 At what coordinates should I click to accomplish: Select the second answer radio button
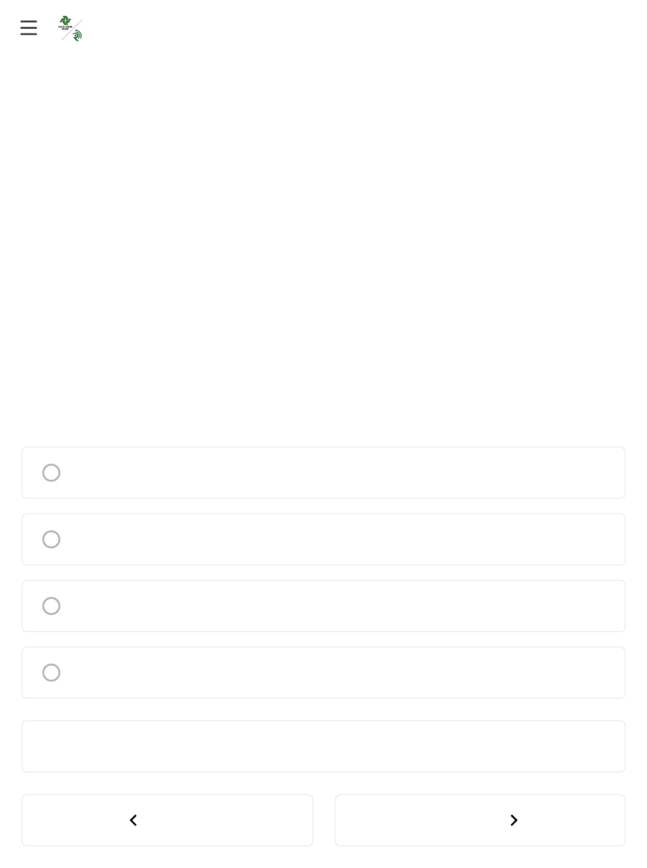click(x=51, y=540)
